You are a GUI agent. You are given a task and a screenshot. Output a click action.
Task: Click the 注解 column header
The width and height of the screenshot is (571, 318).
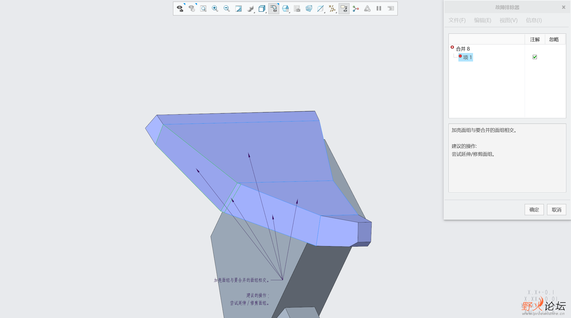(535, 39)
